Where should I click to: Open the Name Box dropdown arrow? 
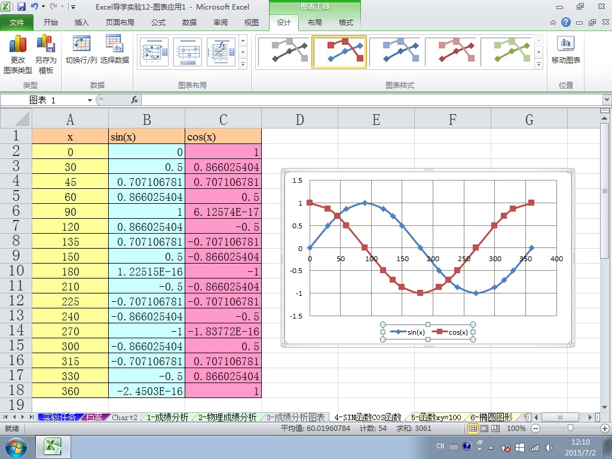(x=90, y=100)
